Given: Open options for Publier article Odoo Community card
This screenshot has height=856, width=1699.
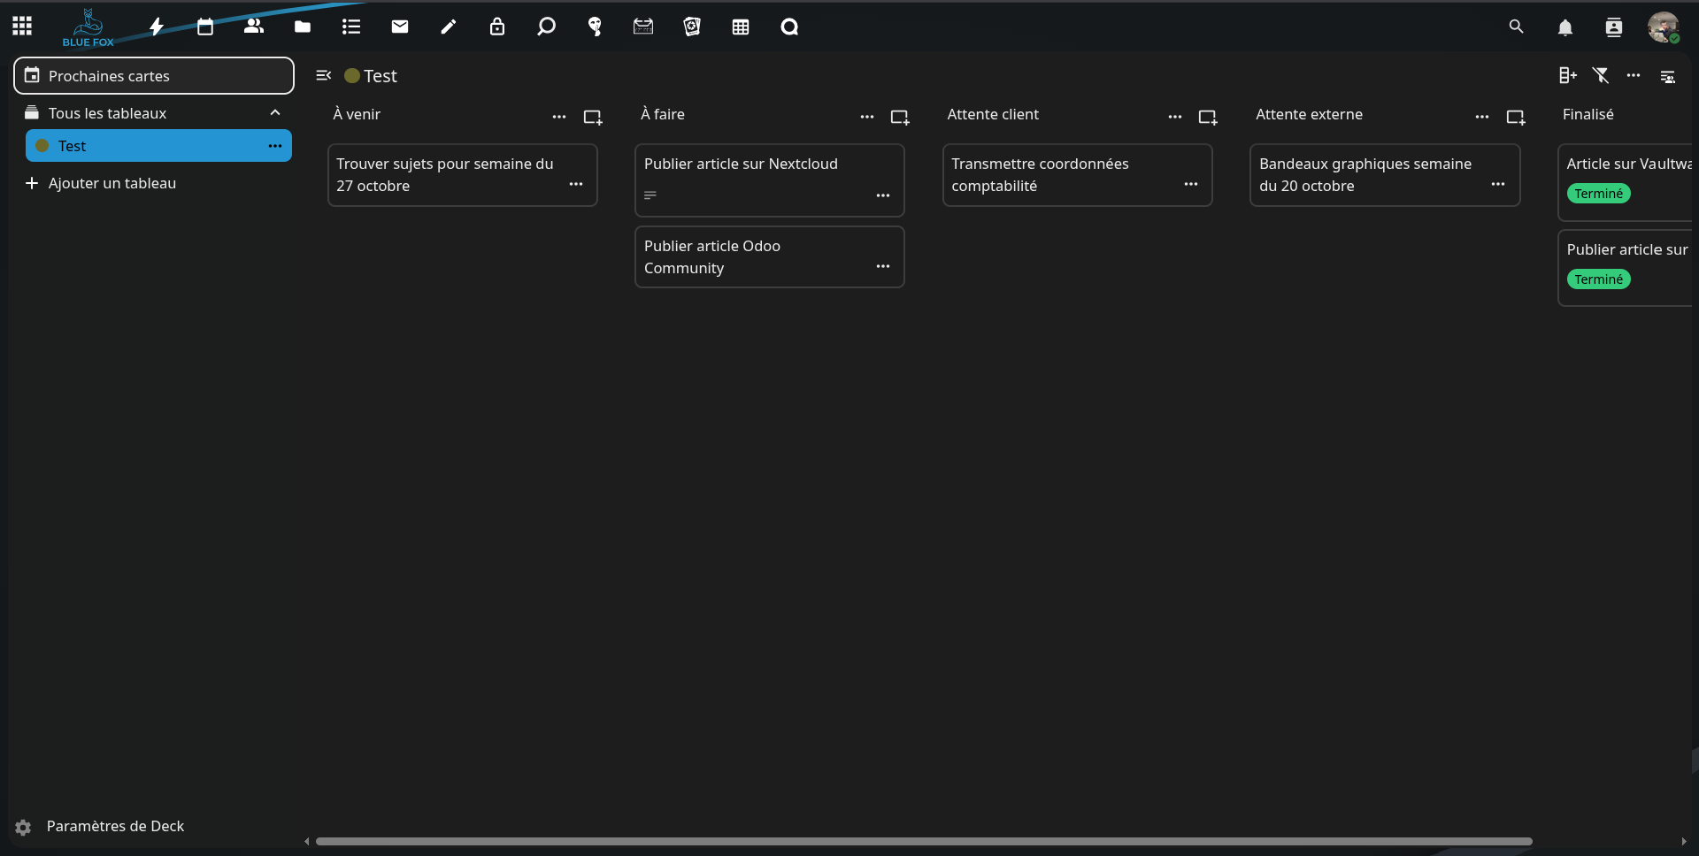Looking at the screenshot, I should (x=882, y=266).
